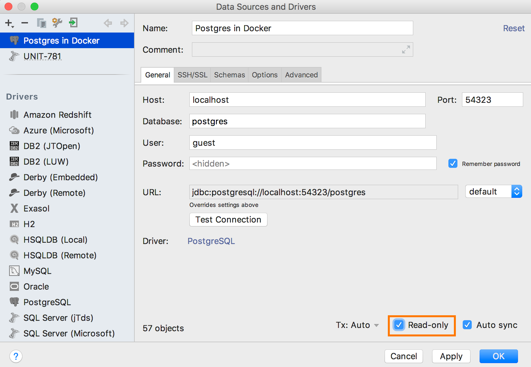531x367 pixels.
Task: Click into the Host input field
Action: pyautogui.click(x=307, y=100)
